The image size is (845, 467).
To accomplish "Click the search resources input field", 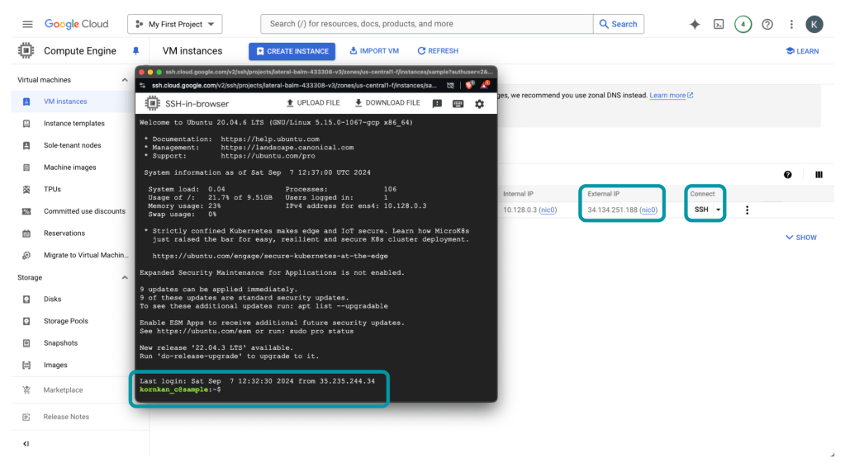I will [x=427, y=24].
